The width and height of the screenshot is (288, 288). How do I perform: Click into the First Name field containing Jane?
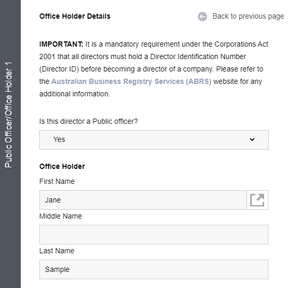[x=143, y=200]
